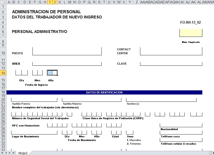Screen dimensions: 214x155
Task: Open the Hoja1 sheet tab
Action: (23, 153)
